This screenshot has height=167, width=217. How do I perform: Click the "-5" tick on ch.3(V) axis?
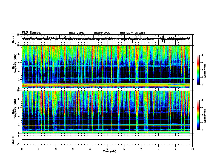coord(18,144)
